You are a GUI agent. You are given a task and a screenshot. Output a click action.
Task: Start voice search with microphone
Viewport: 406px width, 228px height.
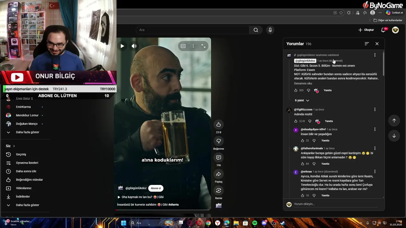tap(270, 30)
